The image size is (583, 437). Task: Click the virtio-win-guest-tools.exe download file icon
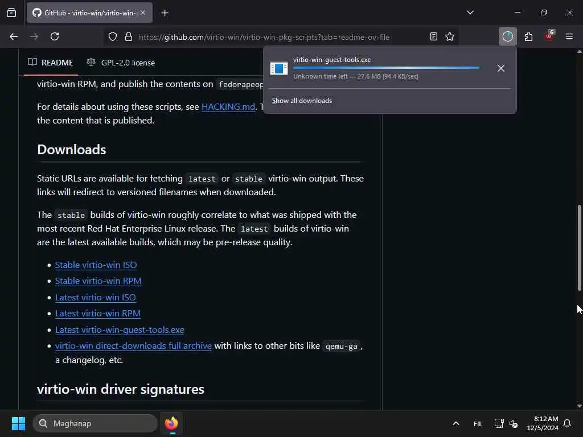tap(279, 68)
